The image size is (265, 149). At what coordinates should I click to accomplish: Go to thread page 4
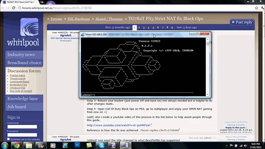click(x=149, y=27)
